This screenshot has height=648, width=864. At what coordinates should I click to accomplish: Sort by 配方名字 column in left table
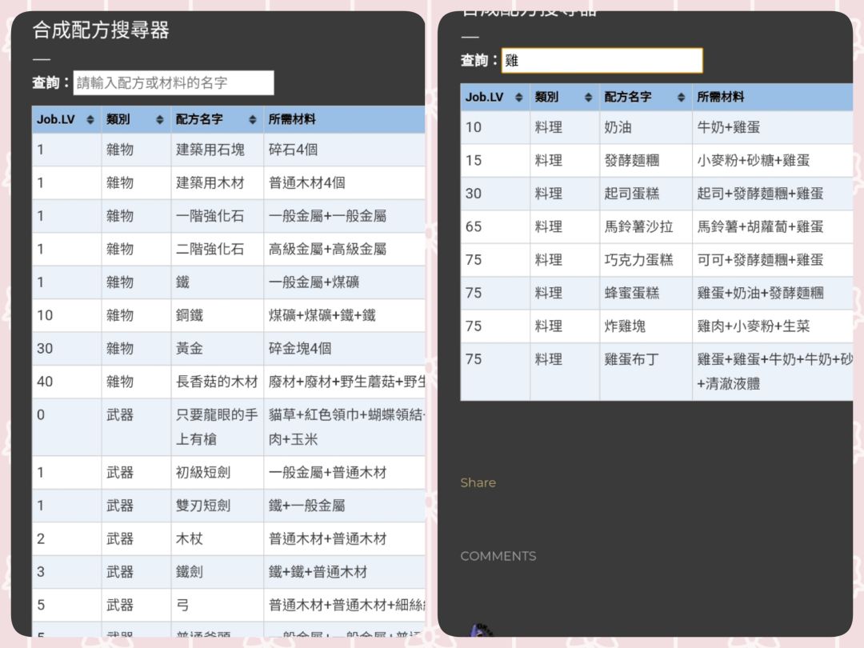pos(252,119)
